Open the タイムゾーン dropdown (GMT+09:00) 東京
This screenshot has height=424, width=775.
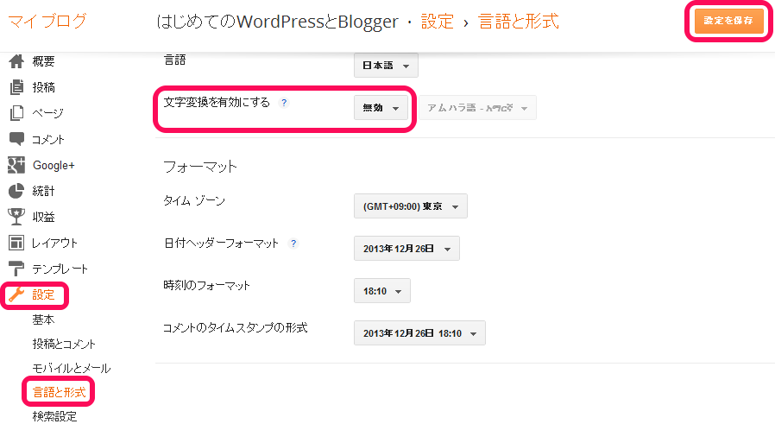point(411,206)
